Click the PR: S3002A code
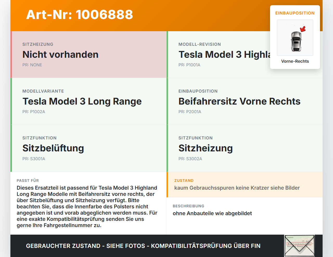Image resolution: width=333 pixels, height=257 pixels. (190, 159)
